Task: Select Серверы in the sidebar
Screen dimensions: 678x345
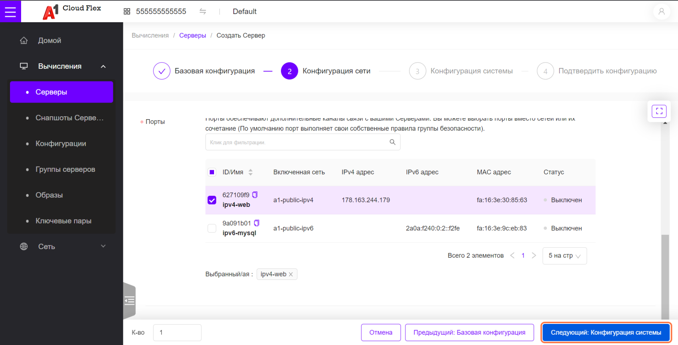Action: point(61,92)
